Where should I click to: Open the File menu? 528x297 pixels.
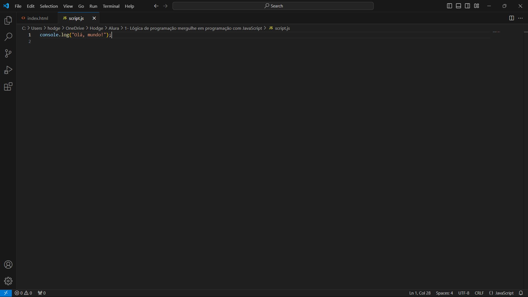tap(18, 6)
